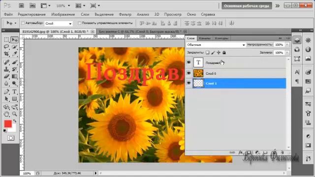Open the Layers panel options menu
This screenshot has height=177, width=315.
pos(288,38)
